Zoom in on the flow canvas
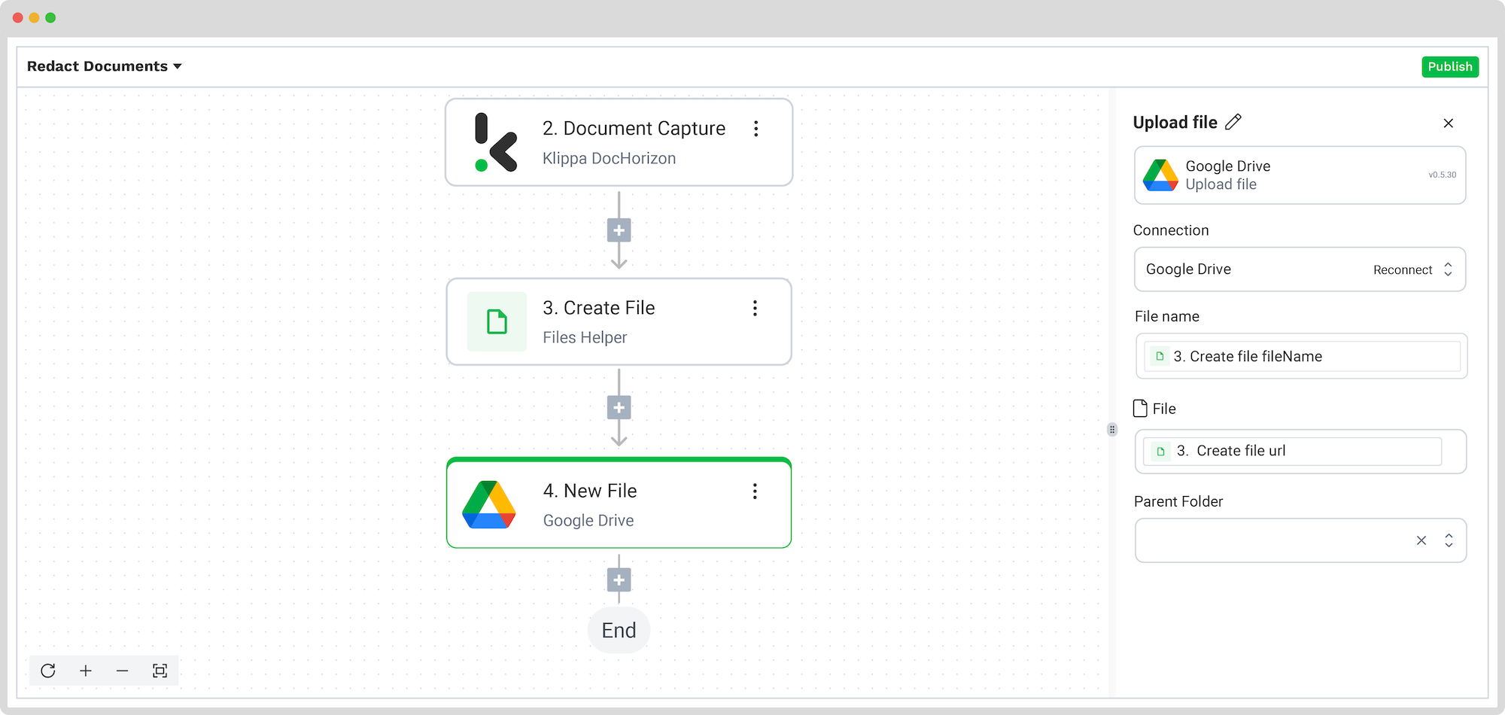 [x=86, y=671]
